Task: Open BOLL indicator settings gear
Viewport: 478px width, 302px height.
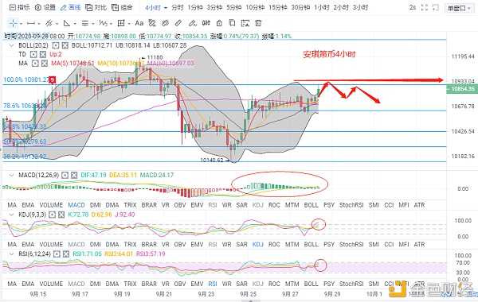Action: click(x=55, y=45)
